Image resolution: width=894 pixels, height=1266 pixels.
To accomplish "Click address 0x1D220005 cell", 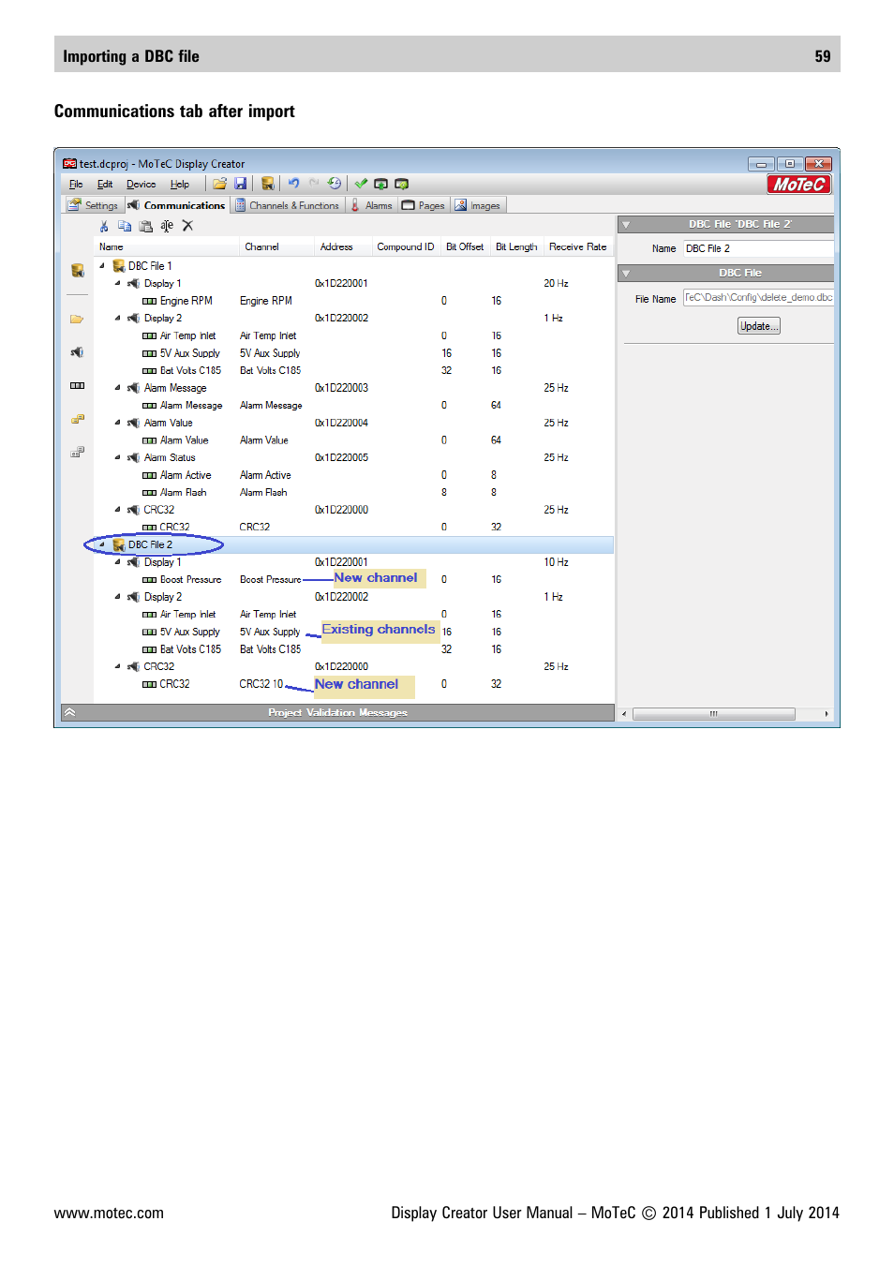I will (341, 458).
